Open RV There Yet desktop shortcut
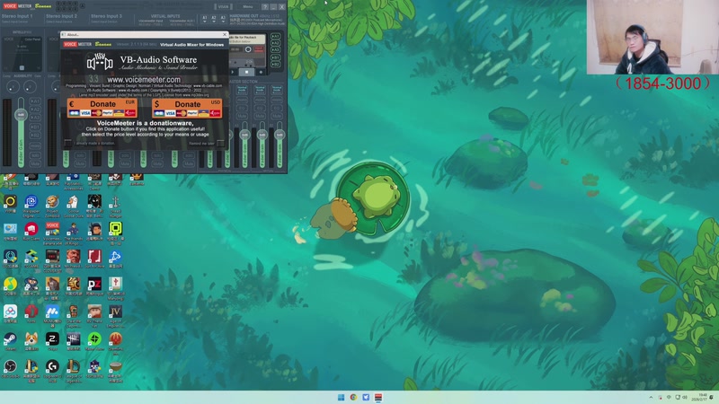The image size is (719, 404). point(94,315)
